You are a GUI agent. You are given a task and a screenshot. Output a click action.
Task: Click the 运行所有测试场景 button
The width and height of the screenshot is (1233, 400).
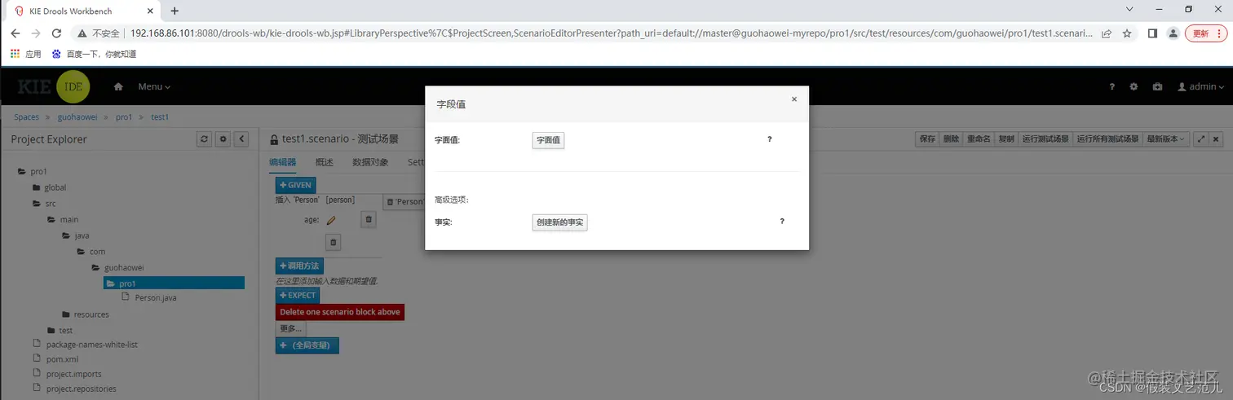(1107, 139)
